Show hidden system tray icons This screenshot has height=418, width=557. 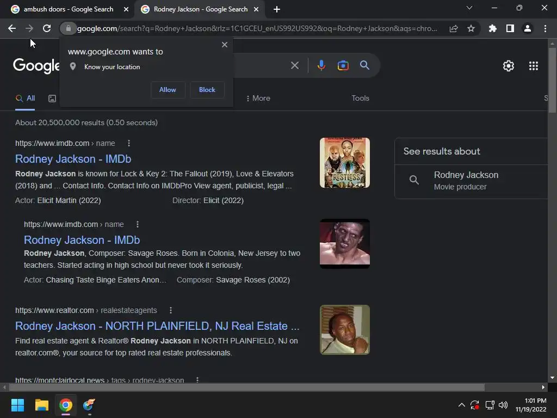pyautogui.click(x=461, y=405)
